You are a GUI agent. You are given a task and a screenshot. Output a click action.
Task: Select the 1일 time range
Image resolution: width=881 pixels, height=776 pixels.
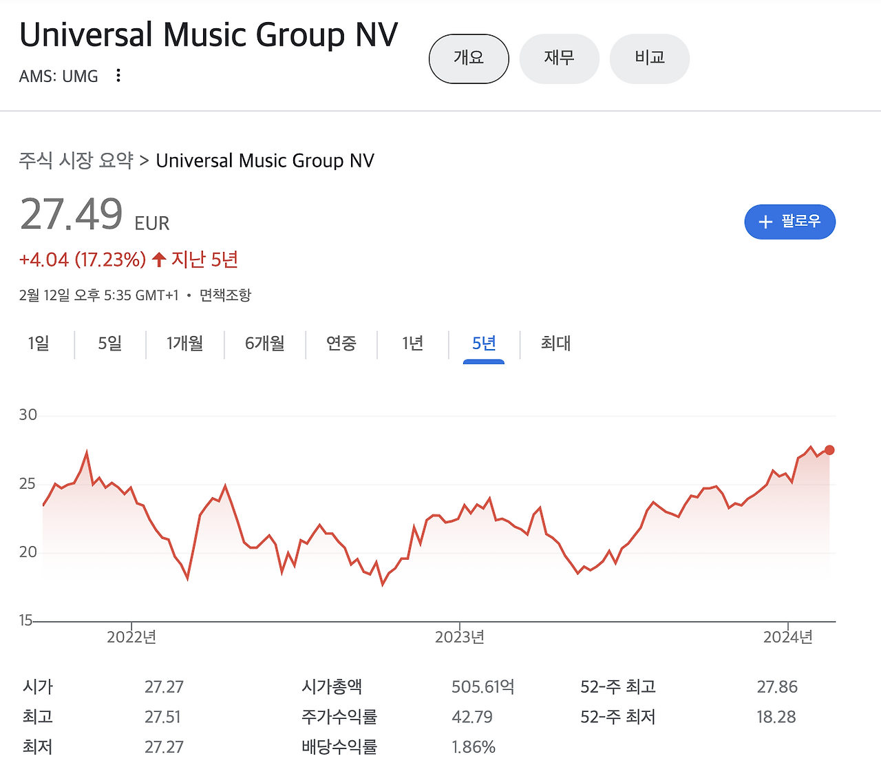[x=38, y=344]
